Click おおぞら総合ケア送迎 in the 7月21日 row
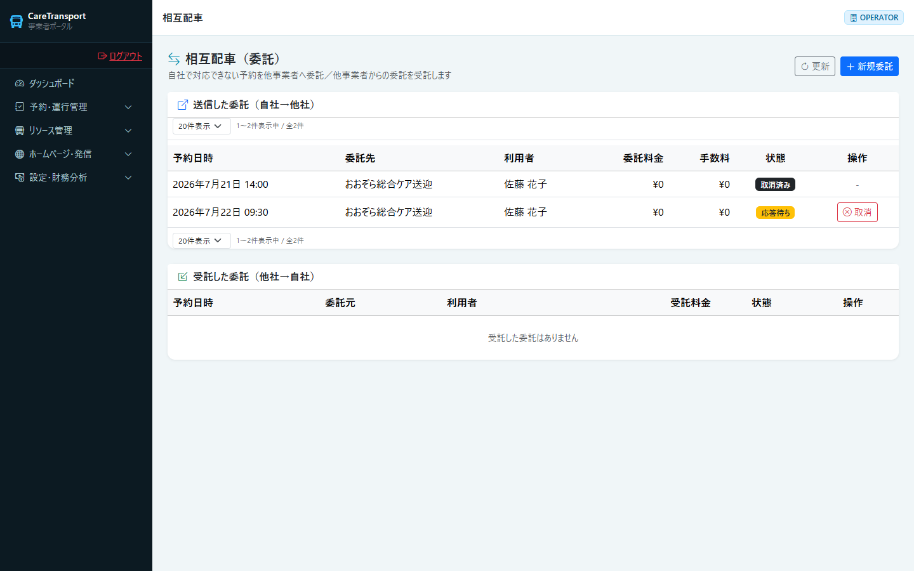914x571 pixels. pyautogui.click(x=388, y=184)
